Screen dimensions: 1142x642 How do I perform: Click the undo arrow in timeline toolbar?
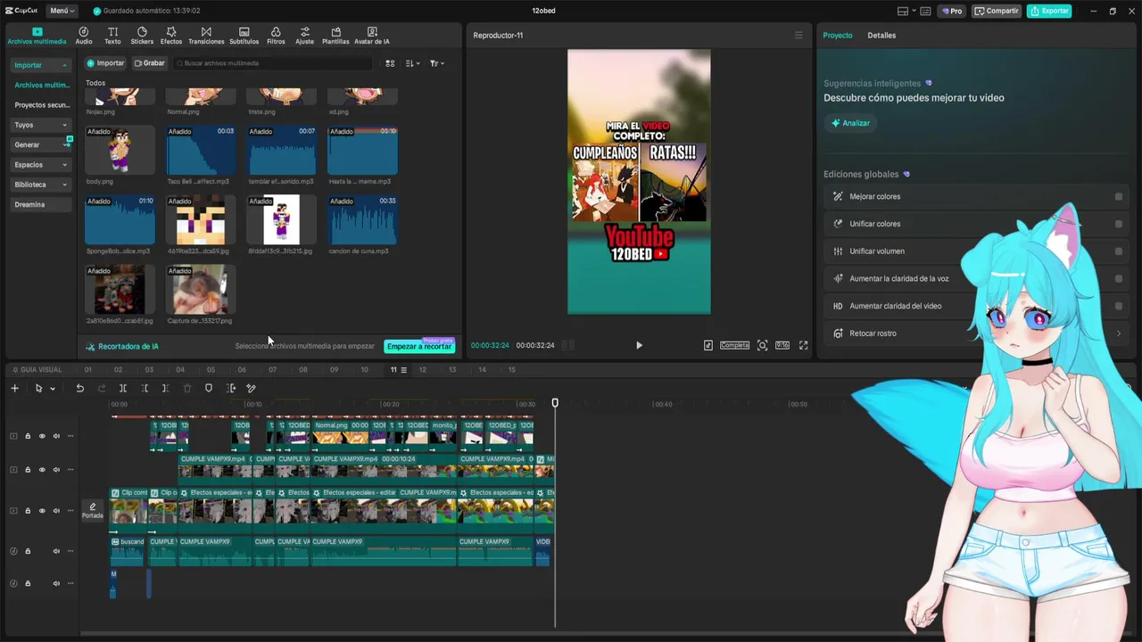(x=79, y=388)
